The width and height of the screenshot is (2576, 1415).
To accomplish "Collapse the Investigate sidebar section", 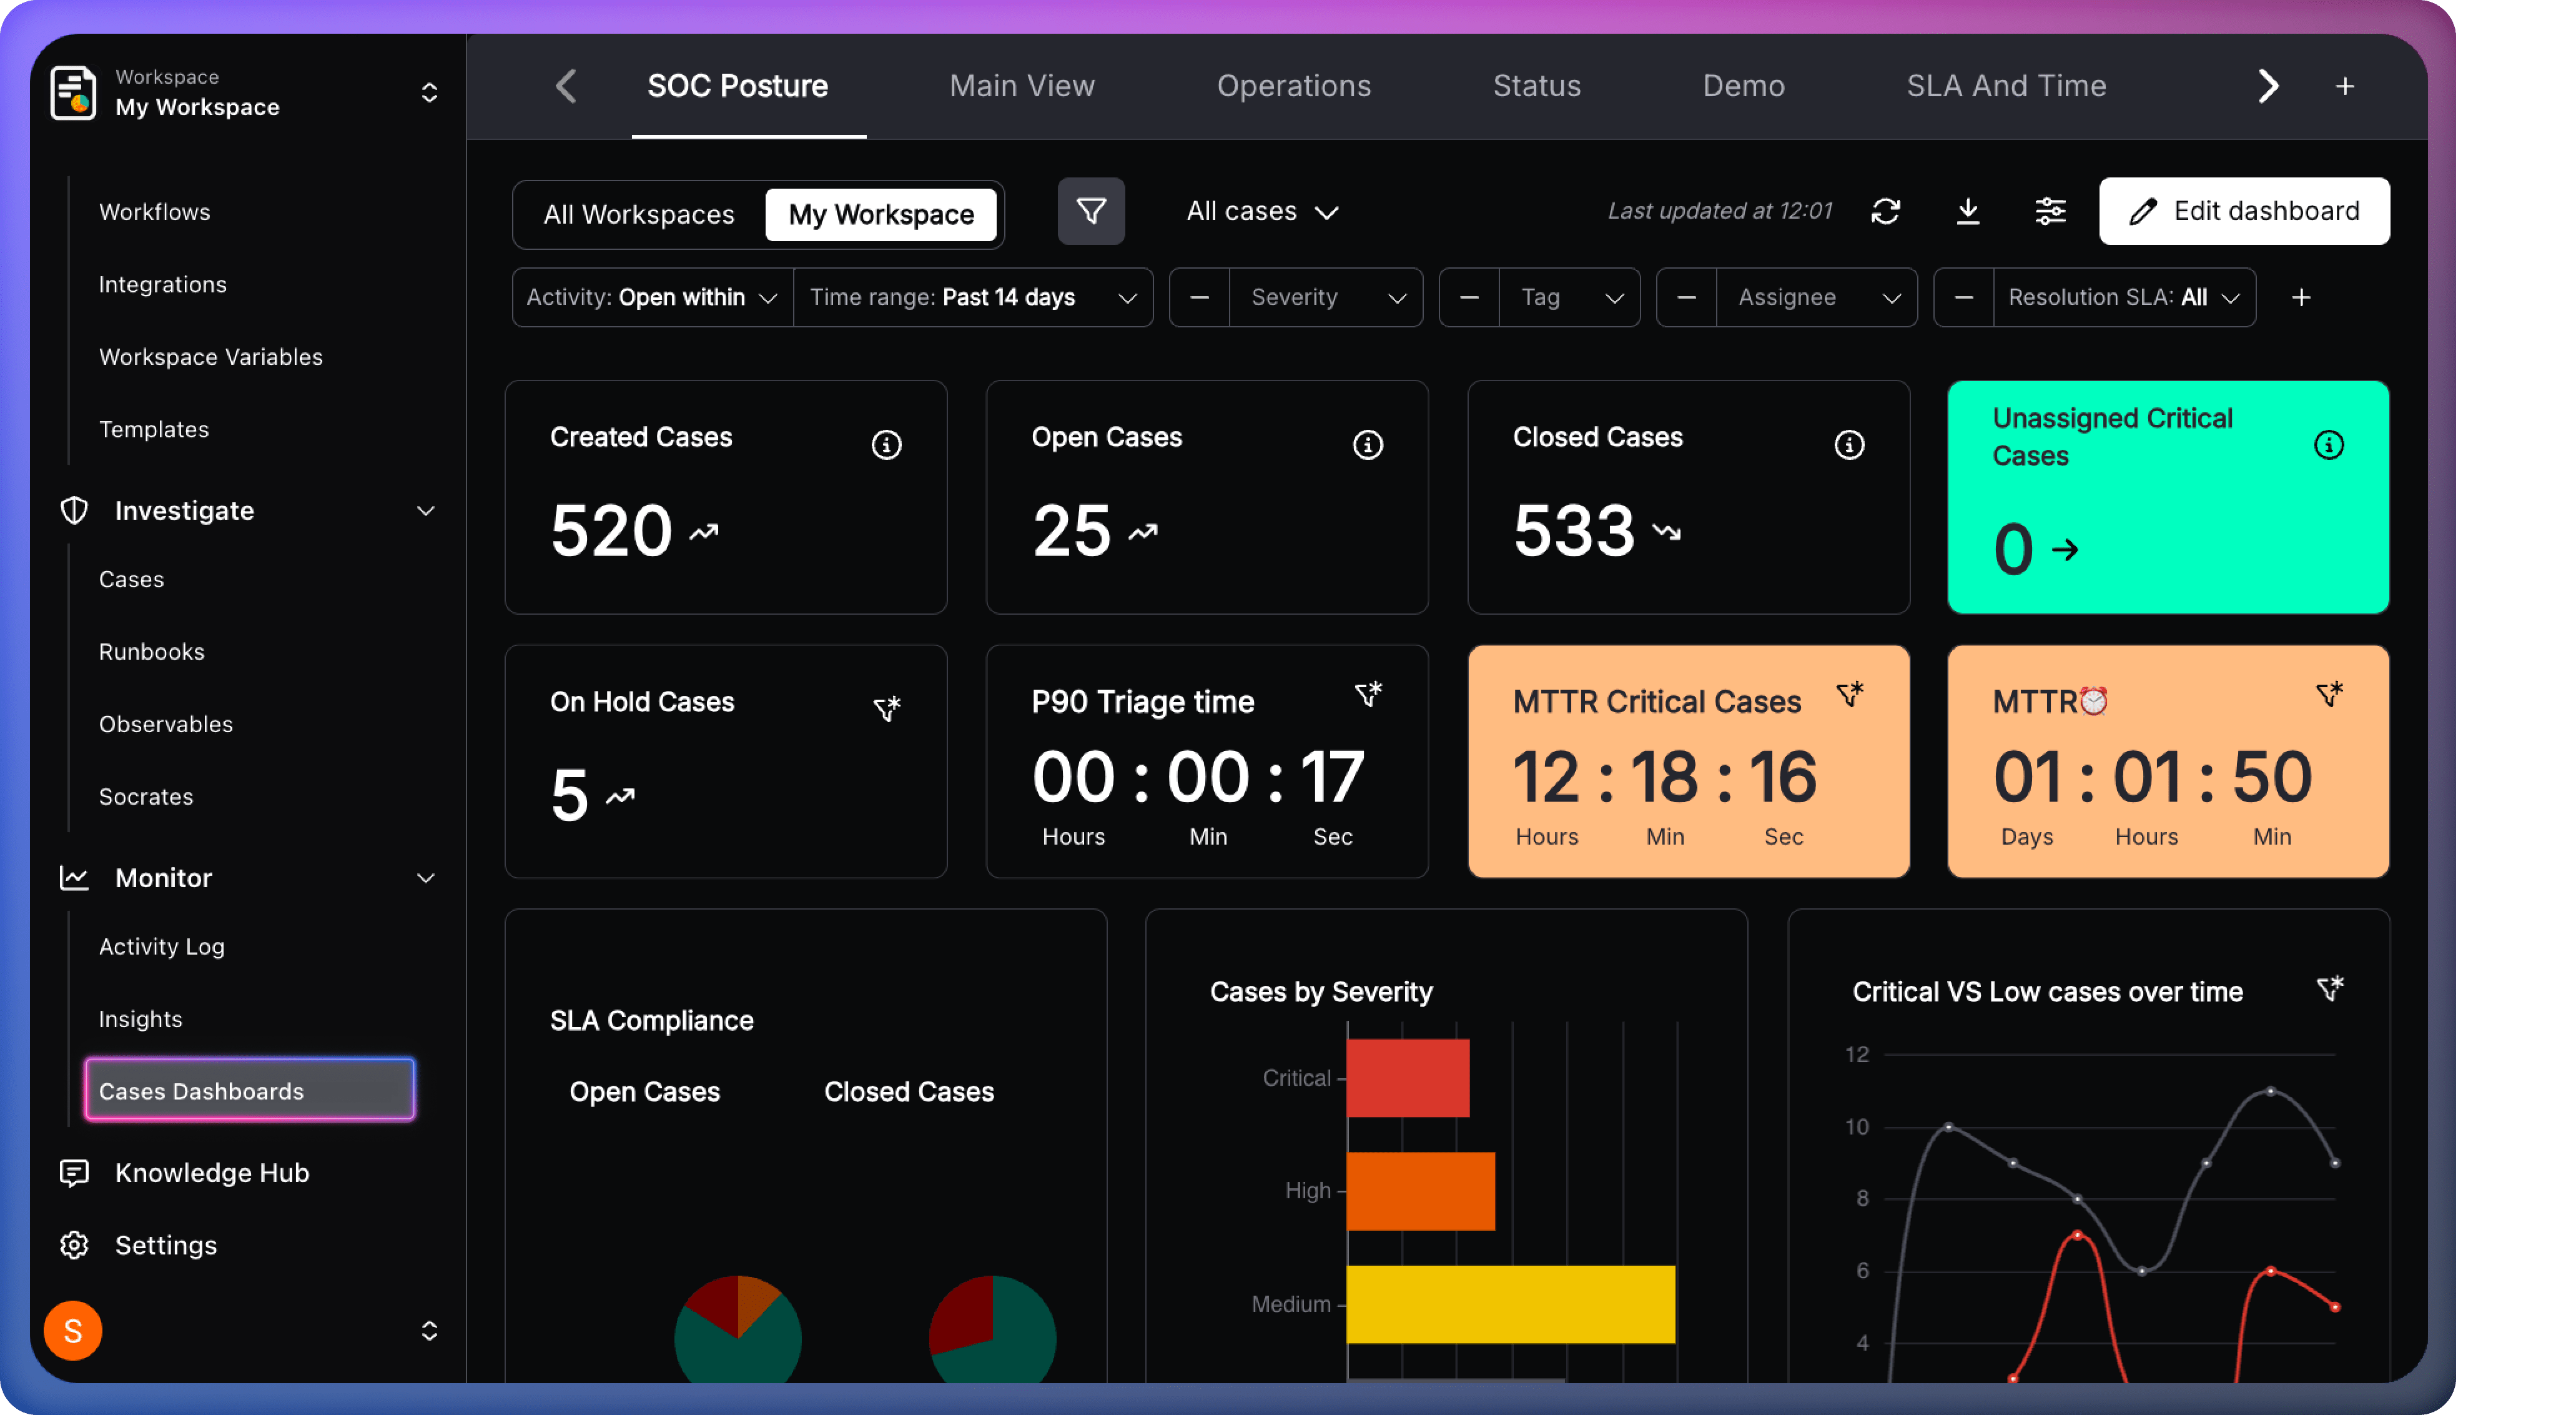I will pos(425,512).
